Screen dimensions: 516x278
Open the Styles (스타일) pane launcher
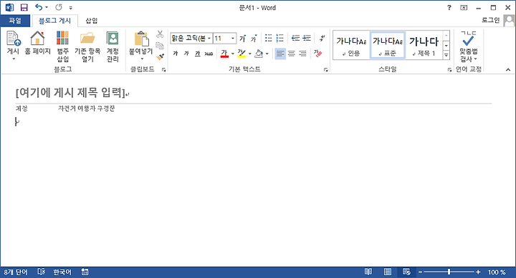(x=449, y=69)
